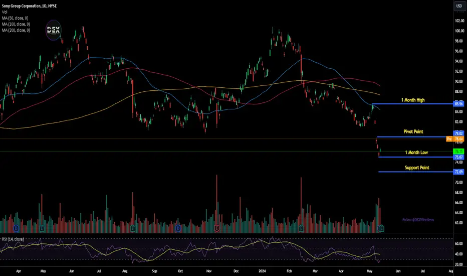Click the 72.09 blue price tag
This screenshot has height=276, width=467.
(458, 172)
